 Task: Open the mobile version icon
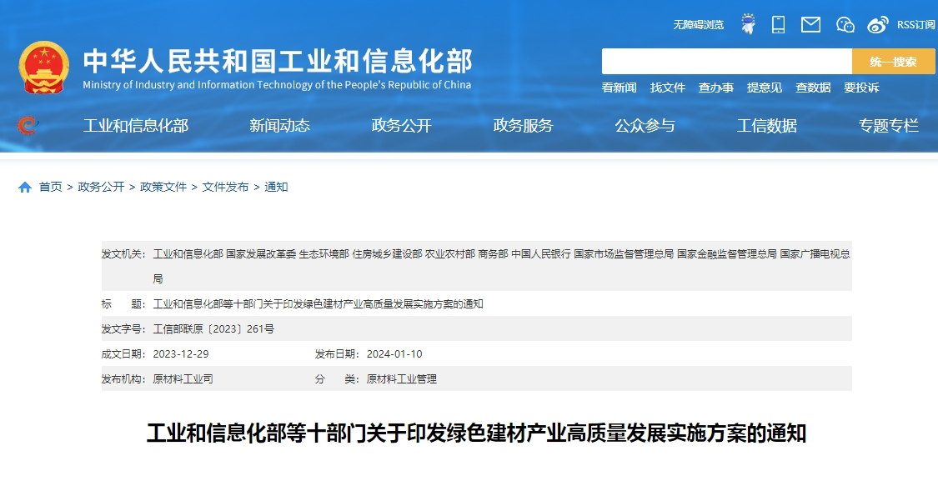[x=778, y=24]
